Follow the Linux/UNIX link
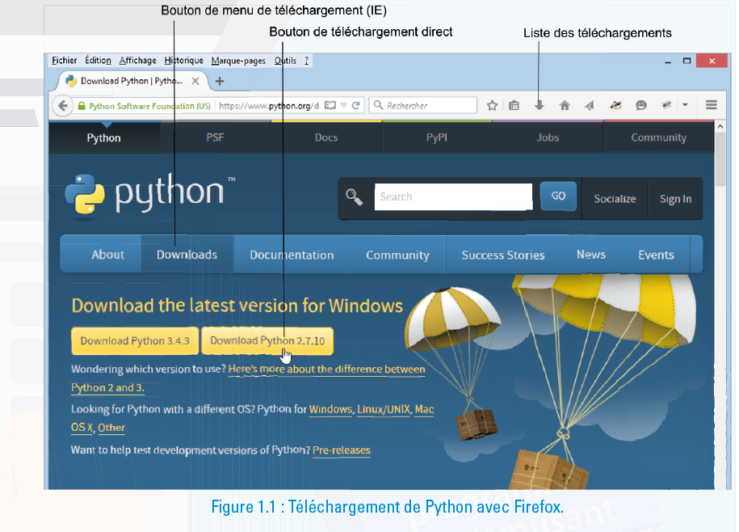The height and width of the screenshot is (532, 739). (x=384, y=409)
